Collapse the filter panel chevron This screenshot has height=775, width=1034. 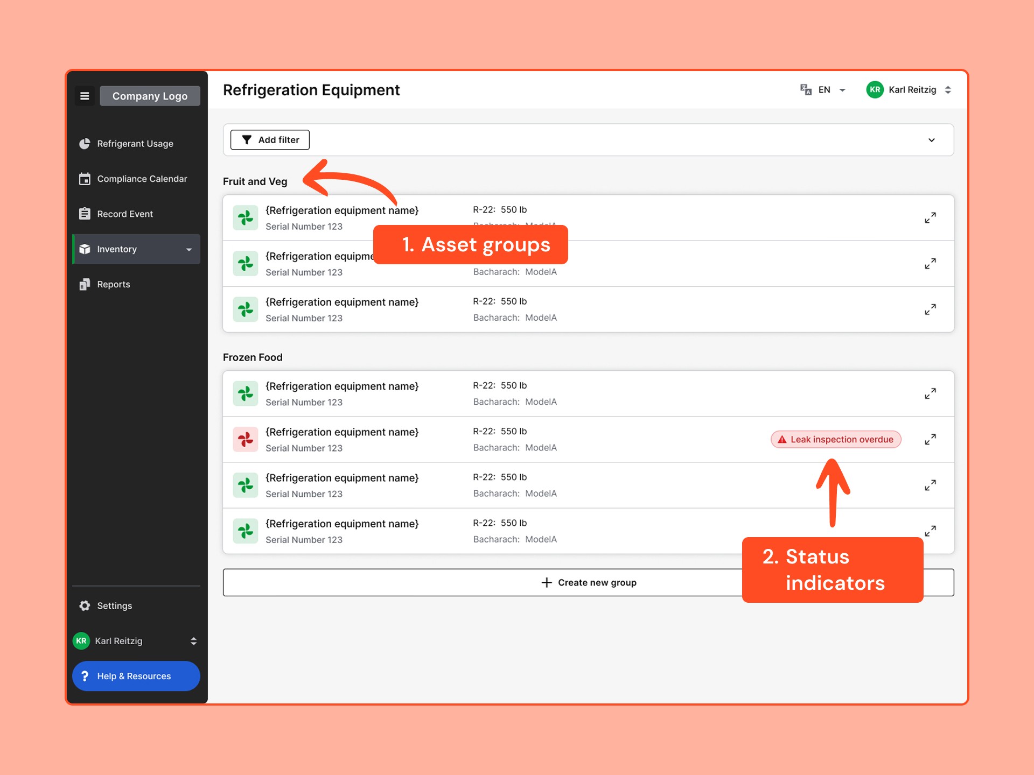tap(932, 140)
